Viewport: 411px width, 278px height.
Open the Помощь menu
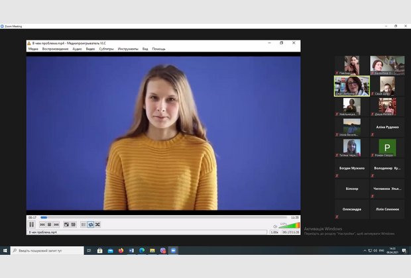click(159, 49)
